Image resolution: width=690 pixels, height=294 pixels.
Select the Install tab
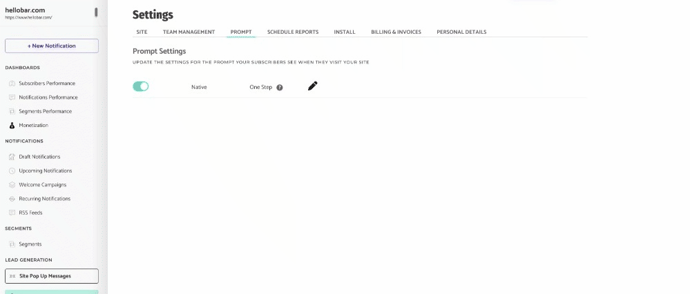click(x=344, y=32)
